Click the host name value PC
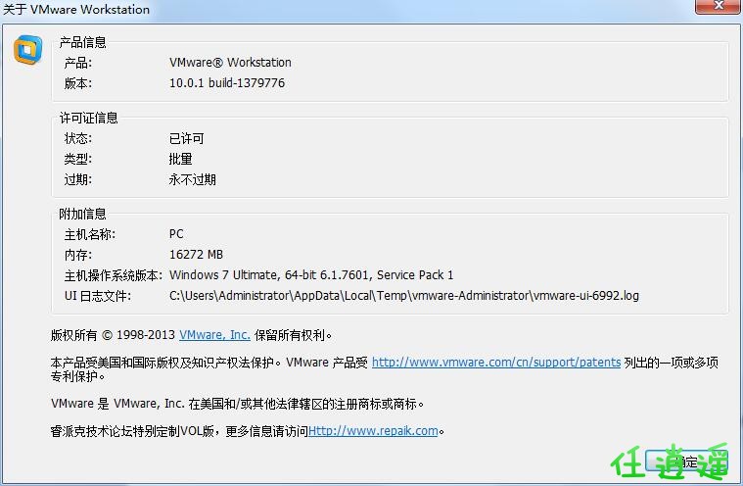This screenshot has width=743, height=486. [x=176, y=234]
